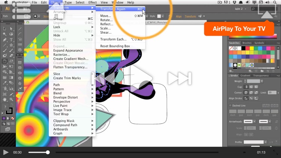Play video with bottom-left play button

[x=6, y=152]
